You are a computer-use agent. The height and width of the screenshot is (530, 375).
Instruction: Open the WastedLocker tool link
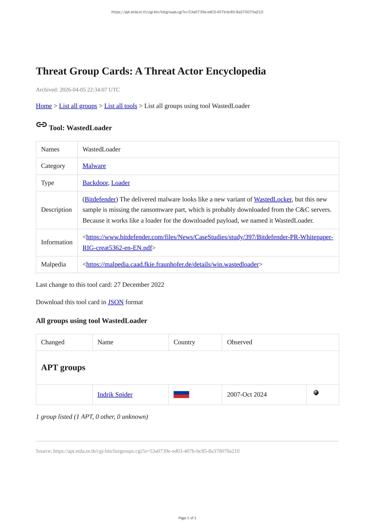click(x=273, y=200)
